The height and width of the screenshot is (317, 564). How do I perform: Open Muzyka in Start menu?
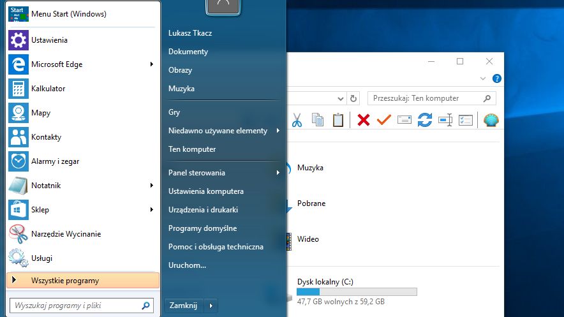[x=181, y=89]
